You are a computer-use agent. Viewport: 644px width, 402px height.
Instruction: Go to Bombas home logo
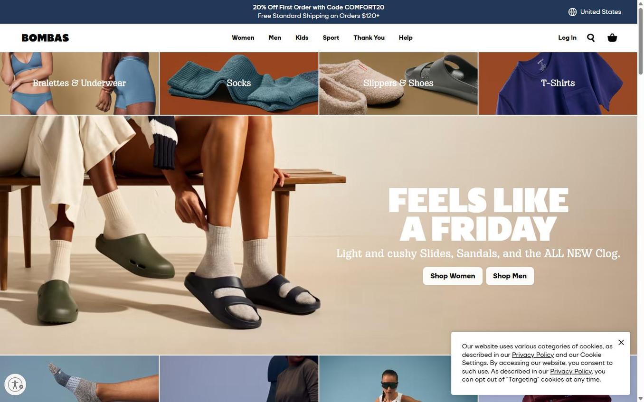[45, 38]
